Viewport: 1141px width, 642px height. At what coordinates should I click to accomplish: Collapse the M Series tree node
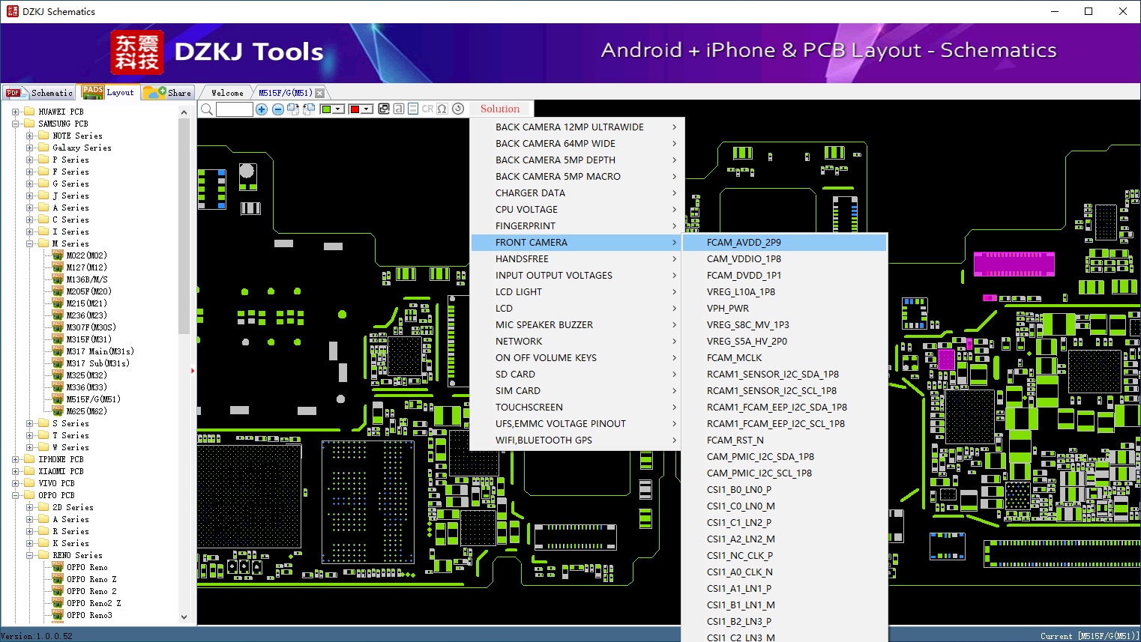tap(29, 243)
